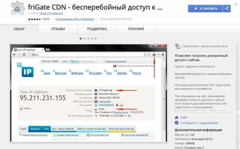
Task: Click the friGate icon in the screenshot toolbar
Action: 154,55
